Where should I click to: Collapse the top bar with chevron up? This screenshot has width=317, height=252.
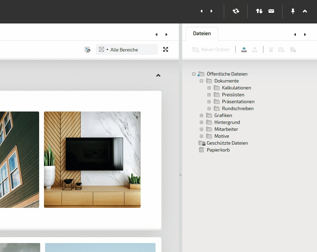coord(305,11)
